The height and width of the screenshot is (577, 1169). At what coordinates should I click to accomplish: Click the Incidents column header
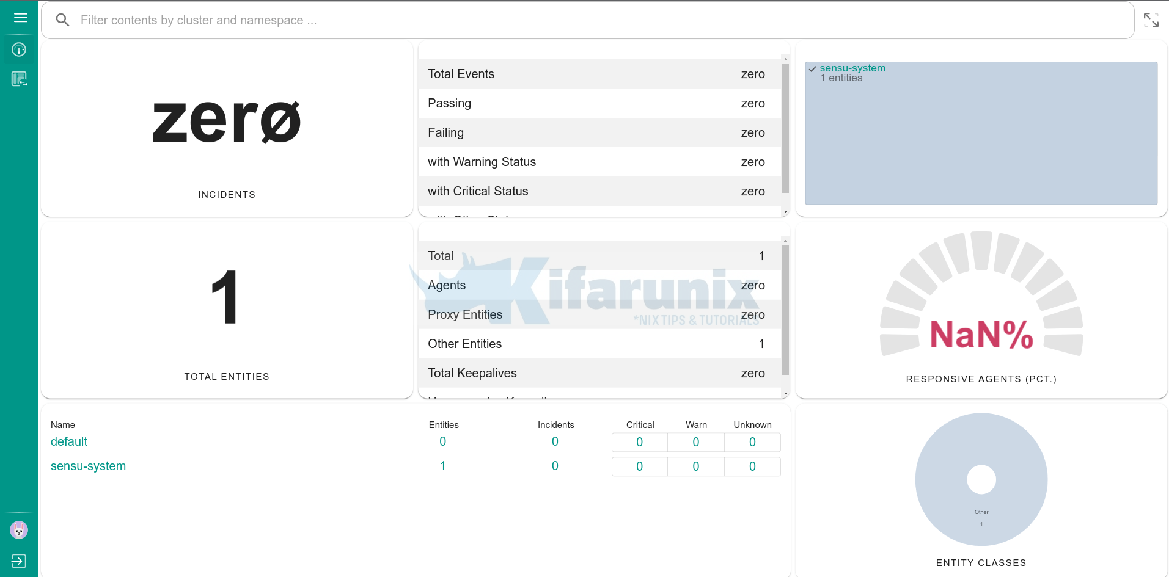tap(556, 425)
